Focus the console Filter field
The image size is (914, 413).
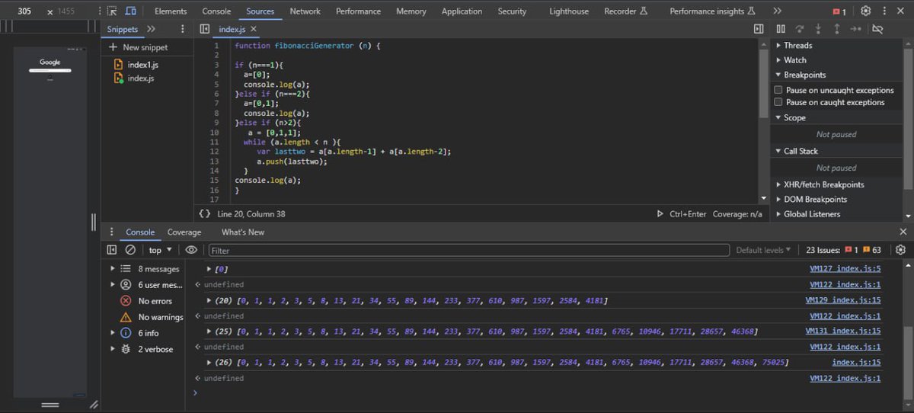(469, 250)
